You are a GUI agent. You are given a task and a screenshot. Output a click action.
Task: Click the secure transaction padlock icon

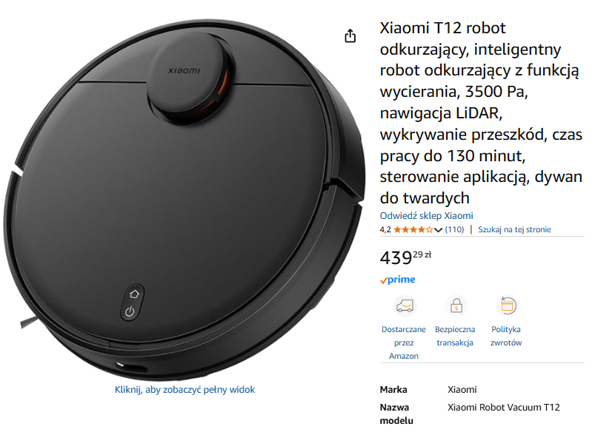click(x=455, y=305)
